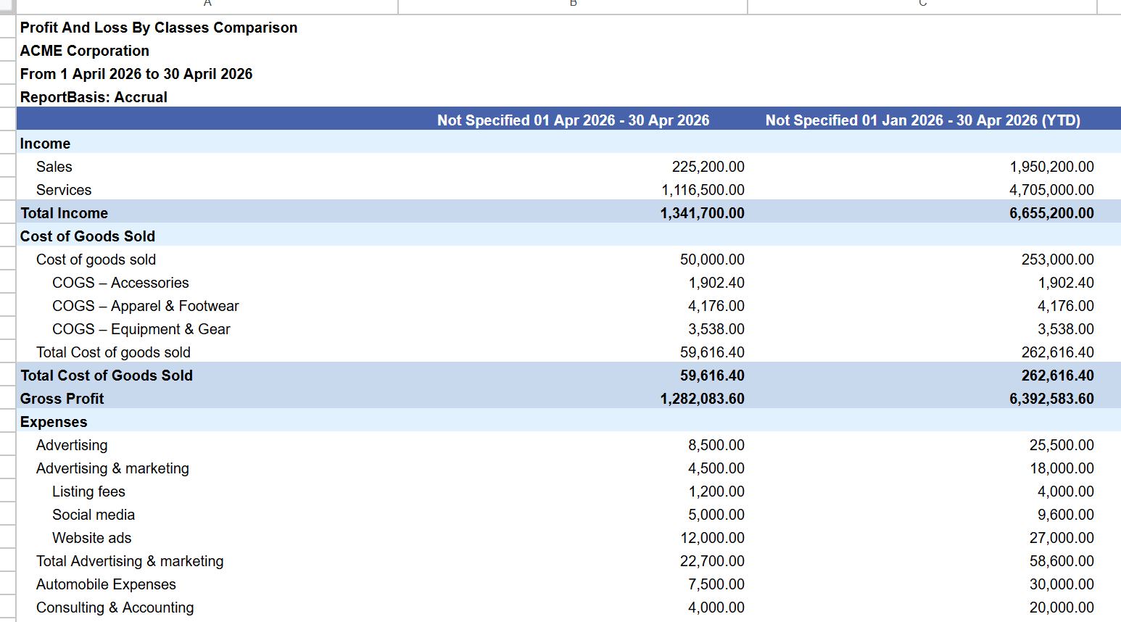Image resolution: width=1121 pixels, height=622 pixels.
Task: Click Gross Profit April value 1,282,083.60
Action: point(702,399)
